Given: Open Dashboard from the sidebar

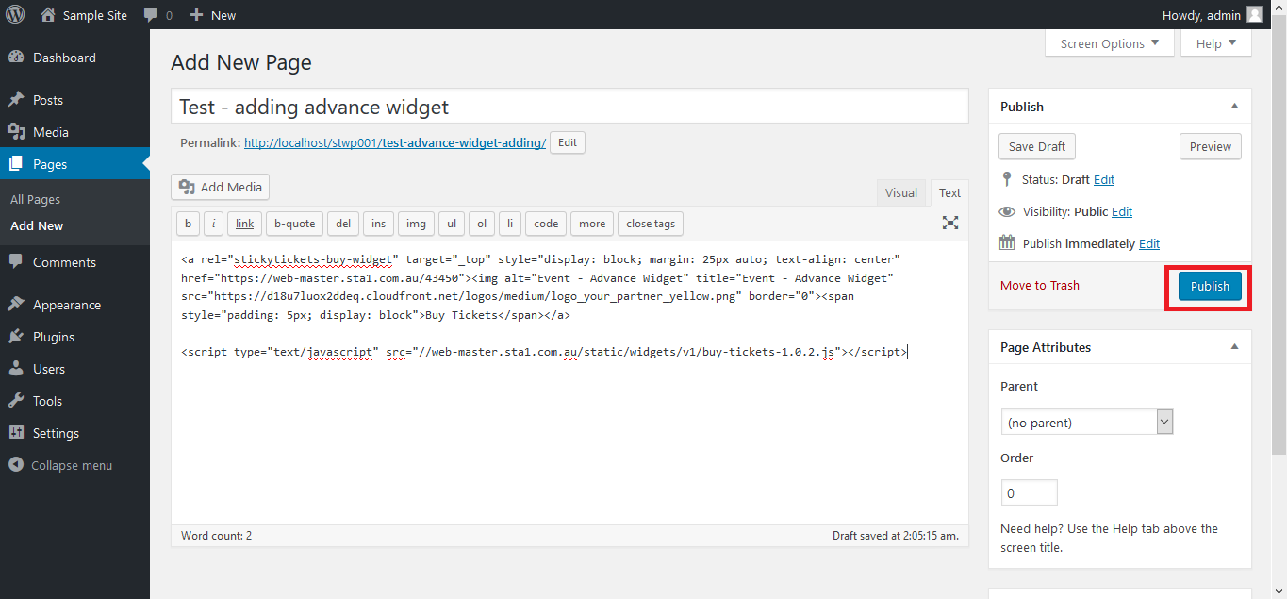Looking at the screenshot, I should coord(64,58).
